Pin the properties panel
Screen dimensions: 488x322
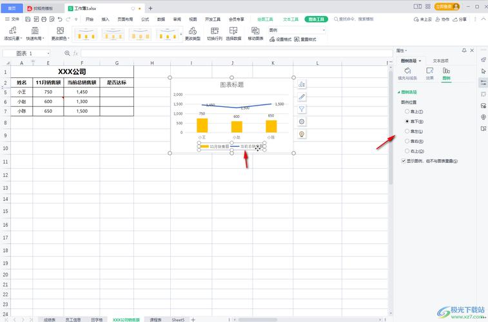coord(464,50)
